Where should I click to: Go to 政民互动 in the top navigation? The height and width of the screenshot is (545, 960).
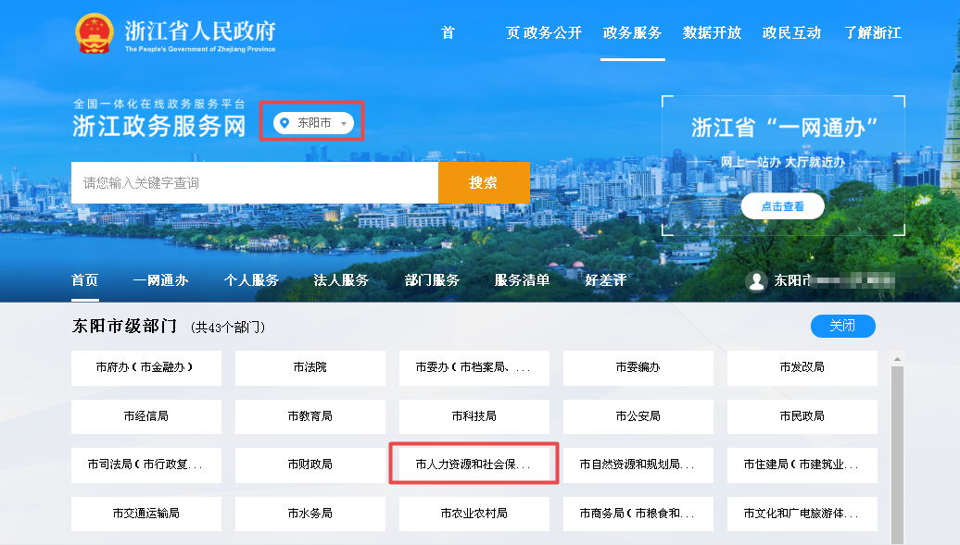coord(791,32)
